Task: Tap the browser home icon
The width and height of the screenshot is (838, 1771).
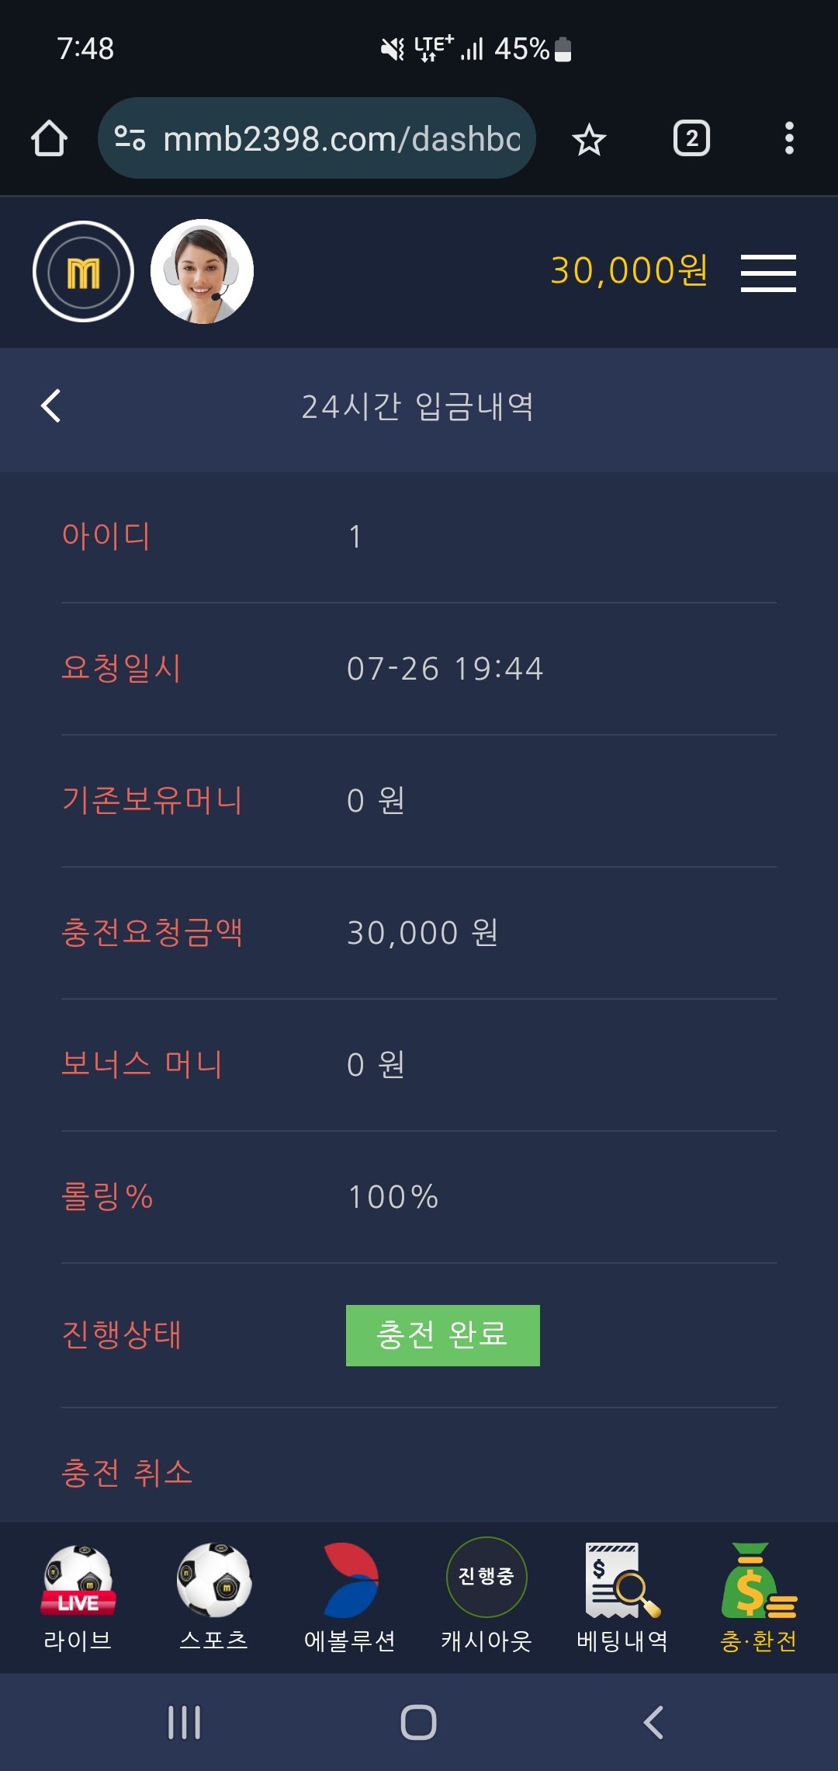Action: [49, 139]
